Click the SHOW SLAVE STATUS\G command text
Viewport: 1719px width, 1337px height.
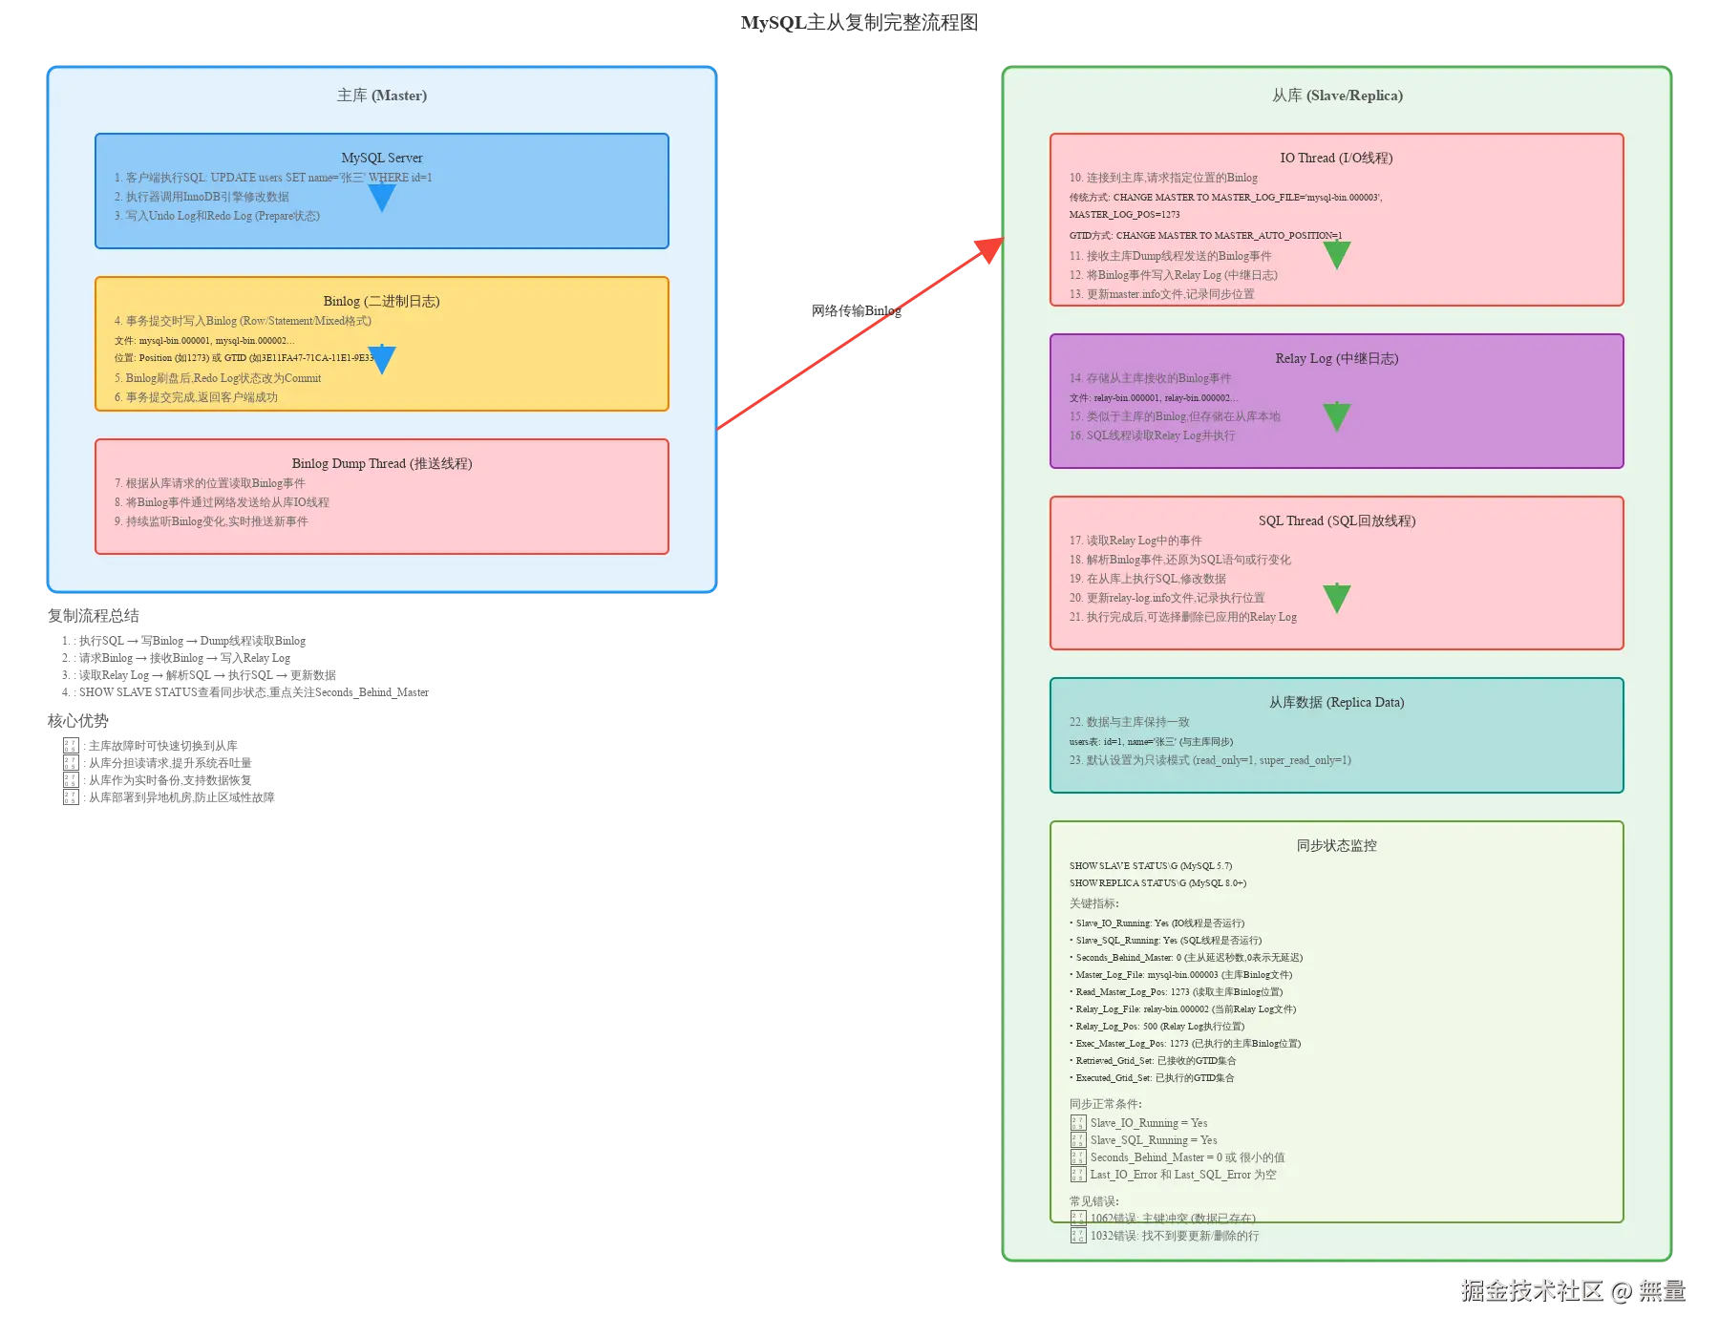coord(1150,866)
